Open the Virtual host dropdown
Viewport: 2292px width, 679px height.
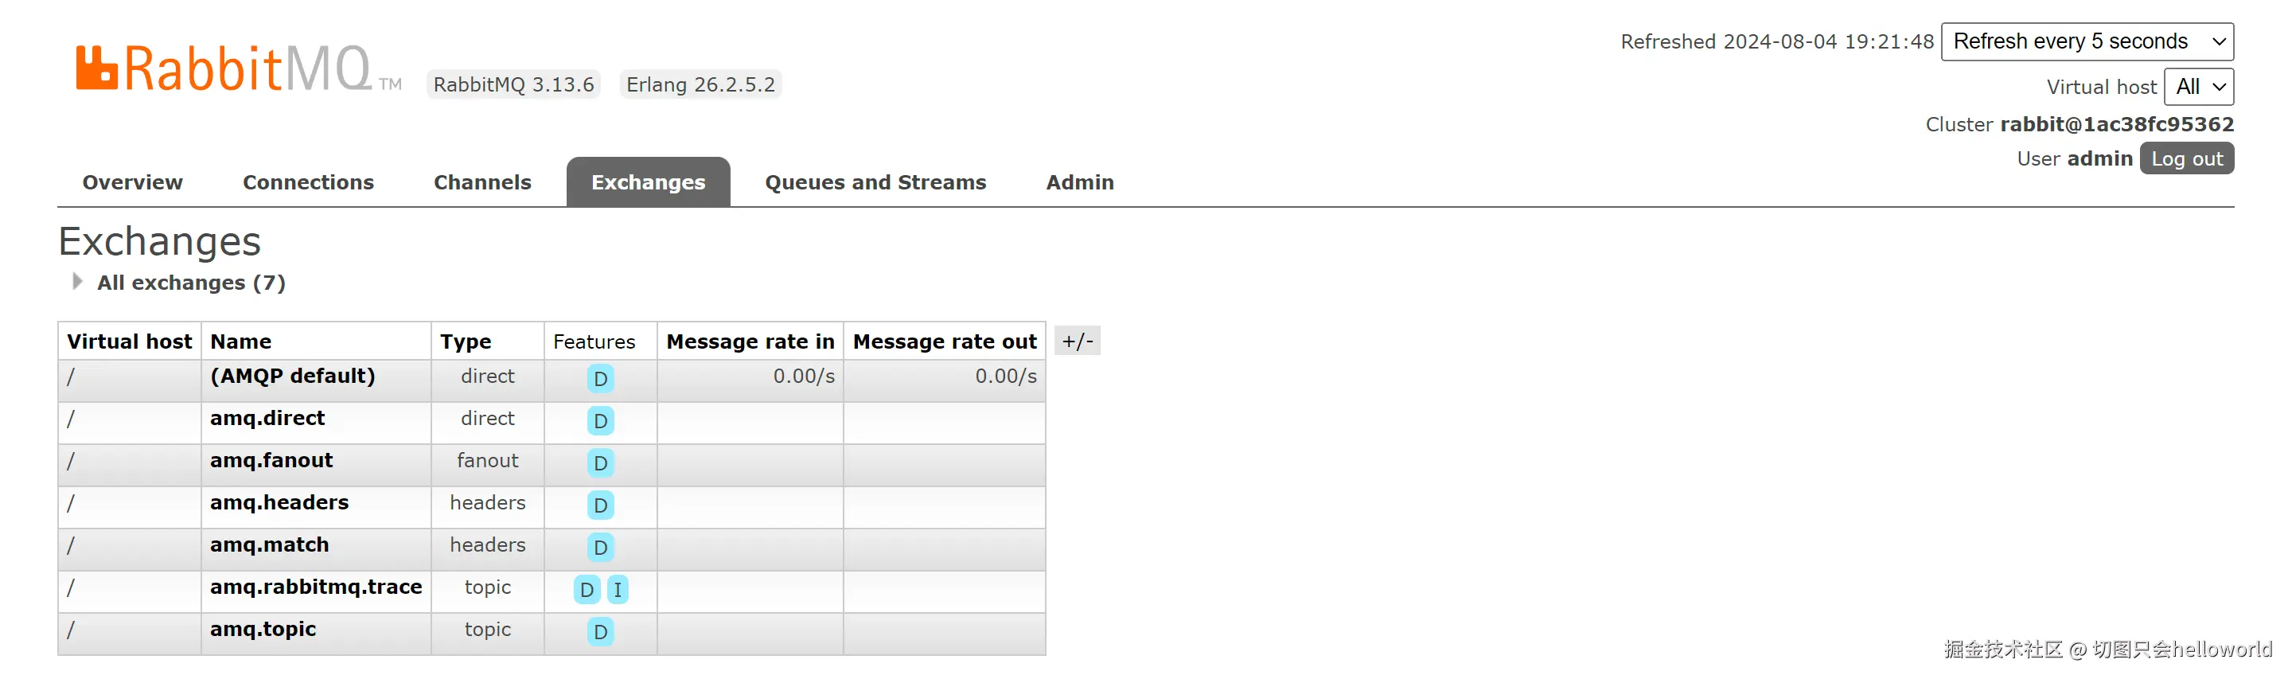pyautogui.click(x=2197, y=88)
